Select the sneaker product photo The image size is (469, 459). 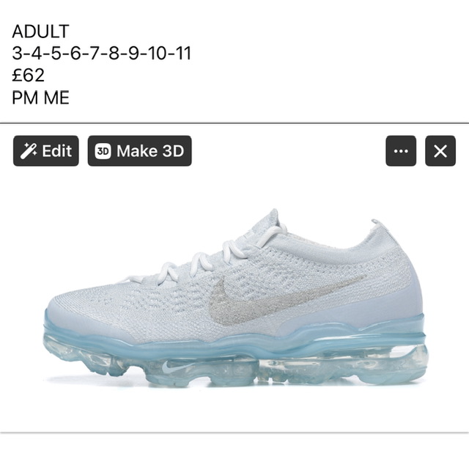[234, 297]
